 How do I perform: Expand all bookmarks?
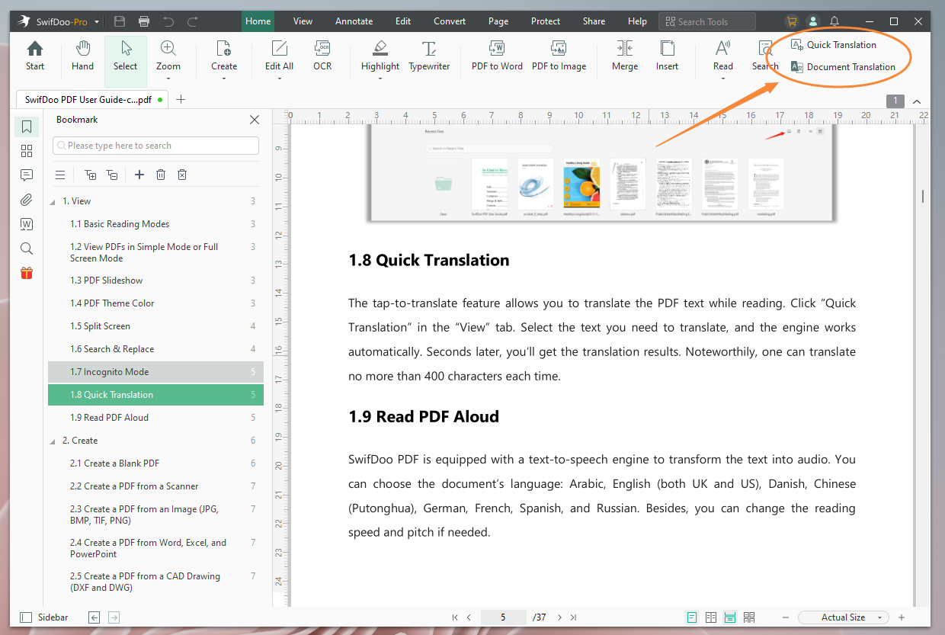(x=91, y=175)
